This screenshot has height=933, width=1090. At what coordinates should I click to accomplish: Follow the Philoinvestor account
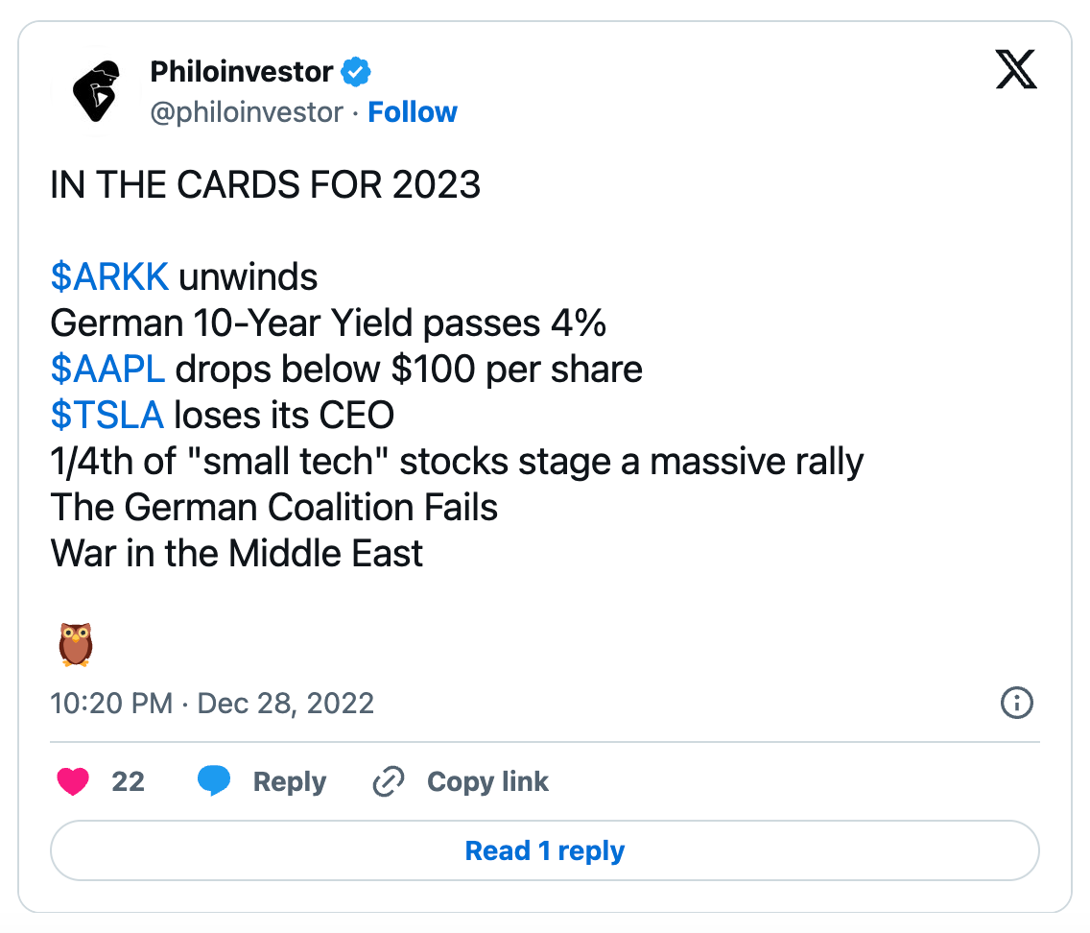[413, 112]
